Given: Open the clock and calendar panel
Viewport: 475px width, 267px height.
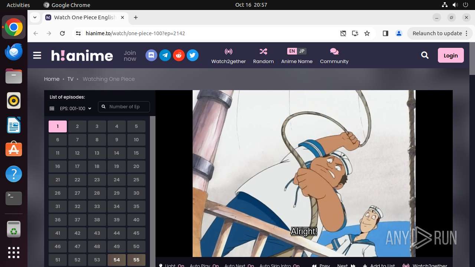Looking at the screenshot, I should click(251, 5).
